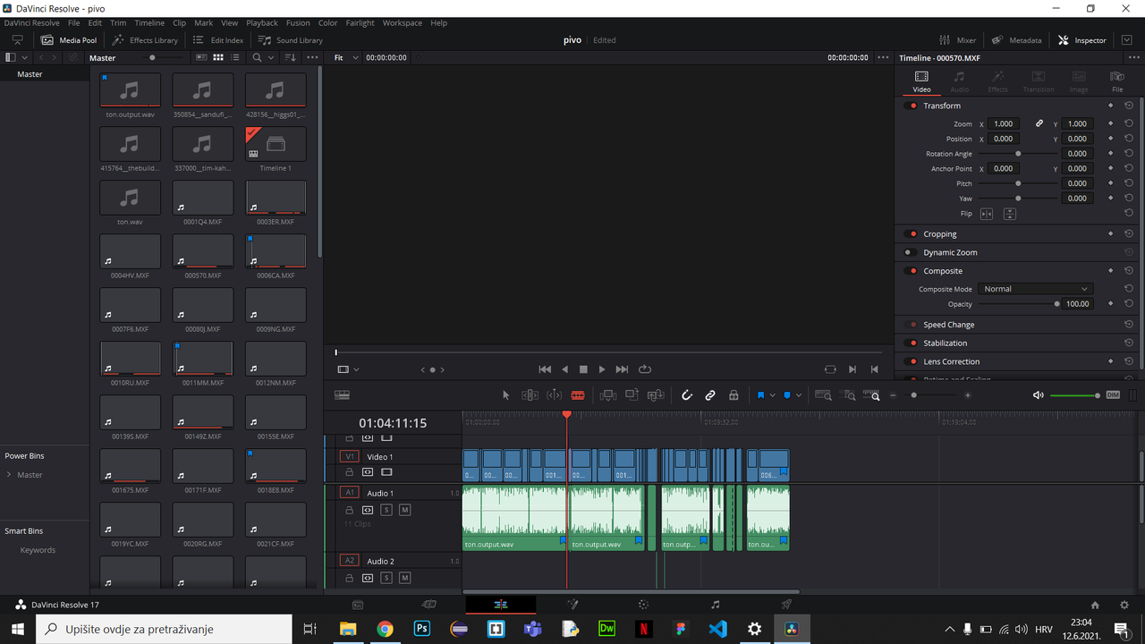This screenshot has width=1145, height=644.
Task: Add a blue marker on the timeline
Action: (x=787, y=395)
